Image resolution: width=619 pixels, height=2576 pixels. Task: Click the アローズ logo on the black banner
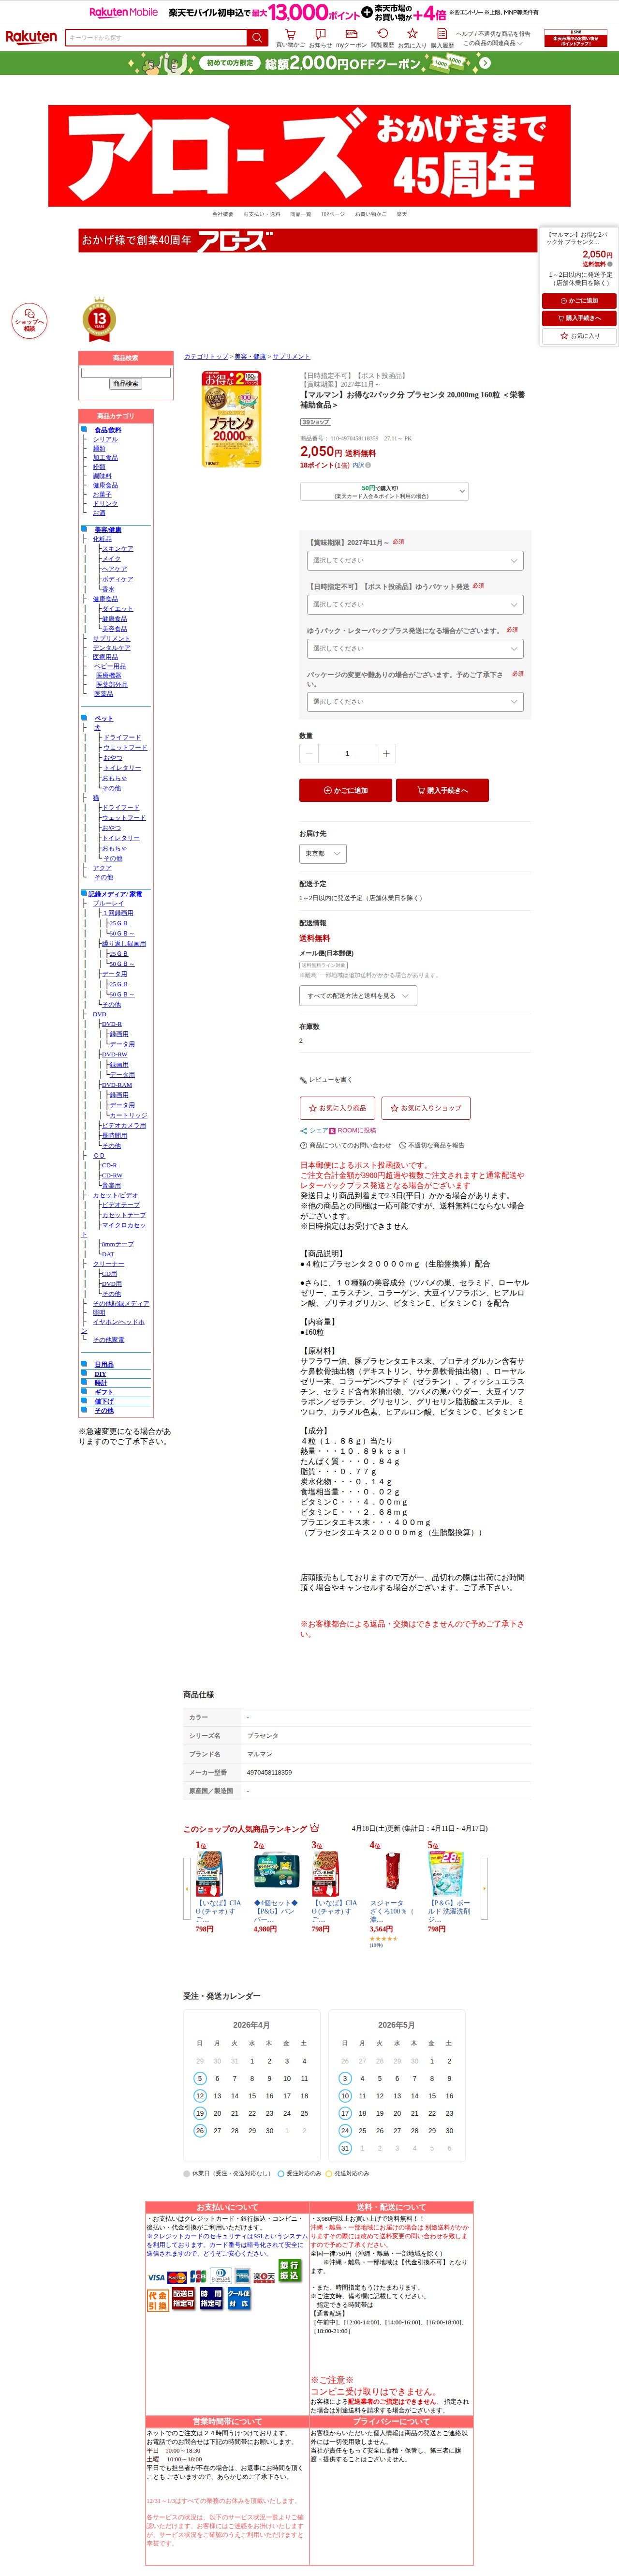[x=234, y=240]
